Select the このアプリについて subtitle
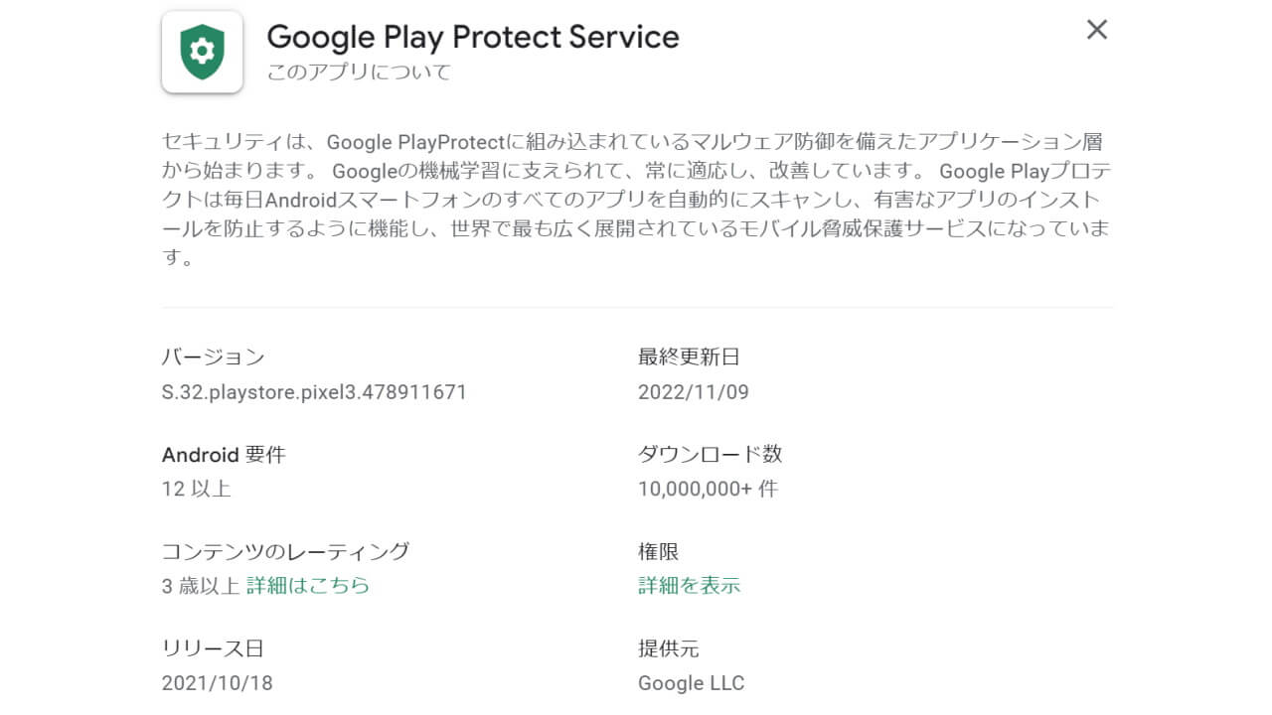The width and height of the screenshot is (1272, 715). [359, 71]
